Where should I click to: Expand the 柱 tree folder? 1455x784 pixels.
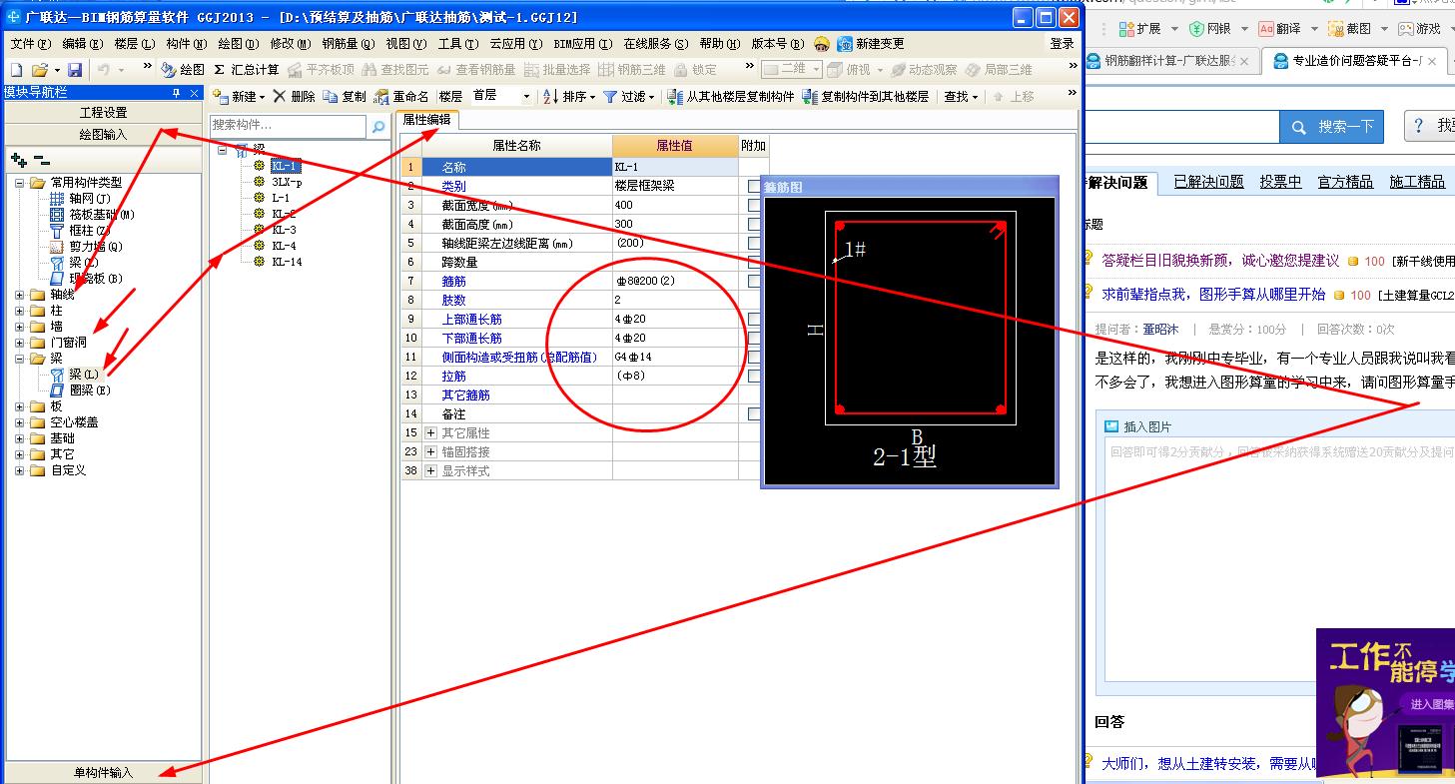click(20, 311)
